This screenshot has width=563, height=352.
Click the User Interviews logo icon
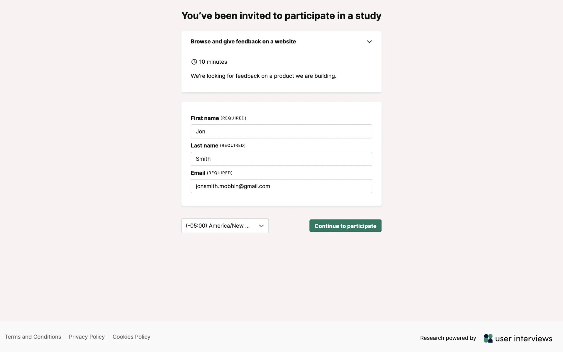[x=488, y=338]
